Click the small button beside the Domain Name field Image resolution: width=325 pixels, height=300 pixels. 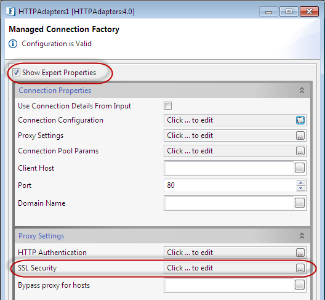300,203
